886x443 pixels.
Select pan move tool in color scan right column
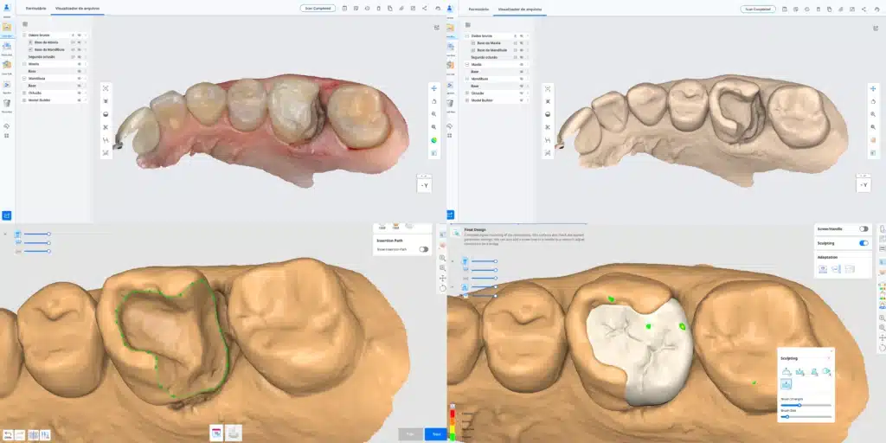[x=434, y=88]
